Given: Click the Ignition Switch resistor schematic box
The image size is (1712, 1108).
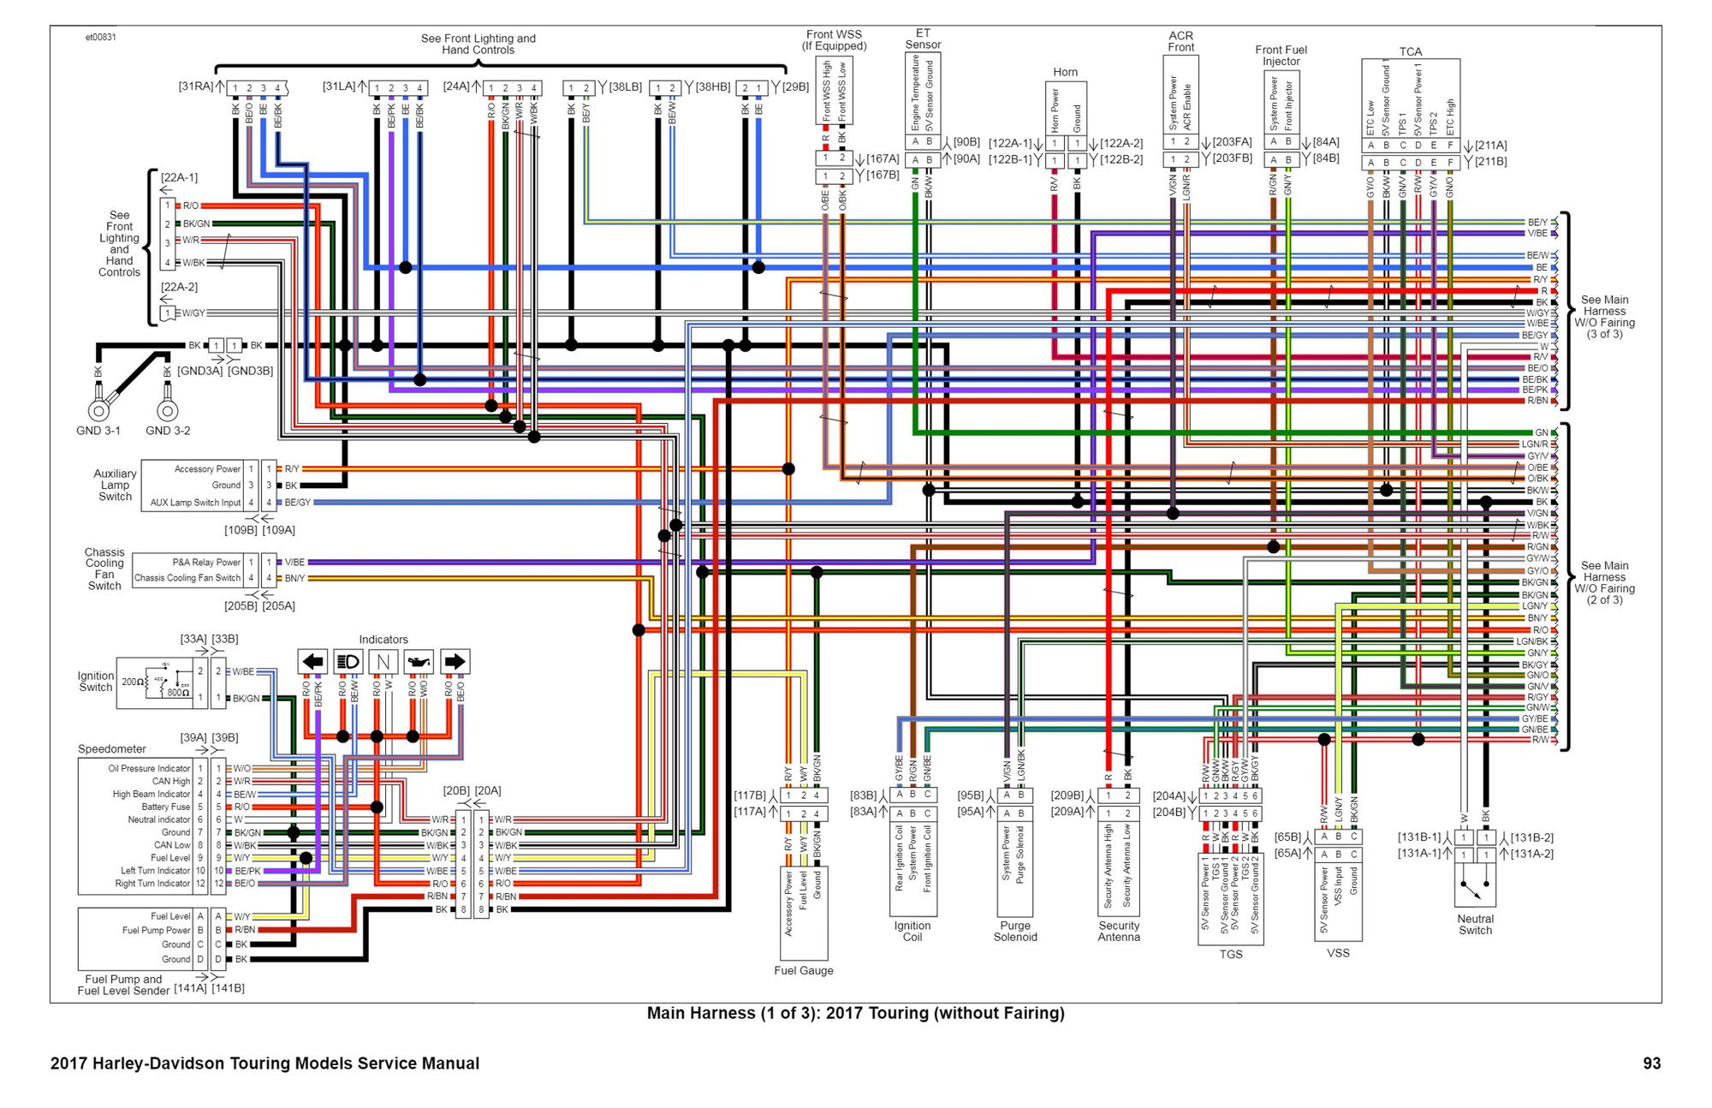Looking at the screenshot, I should click(x=153, y=682).
